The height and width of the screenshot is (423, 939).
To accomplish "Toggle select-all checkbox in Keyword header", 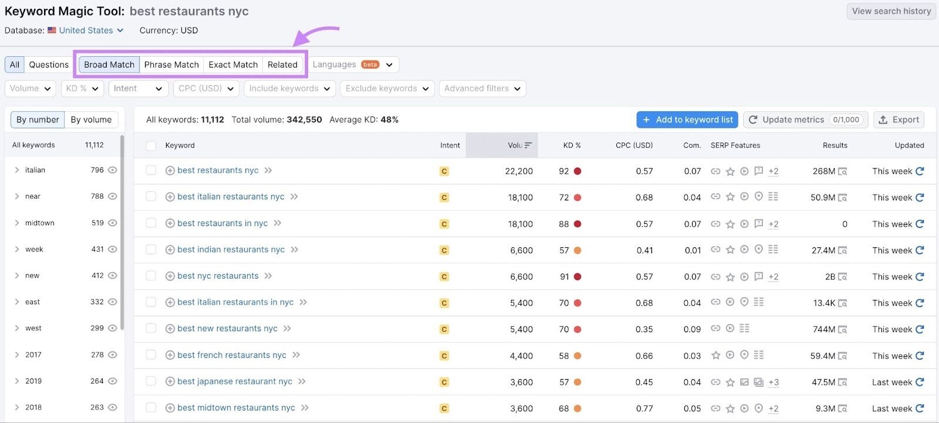I will point(151,146).
